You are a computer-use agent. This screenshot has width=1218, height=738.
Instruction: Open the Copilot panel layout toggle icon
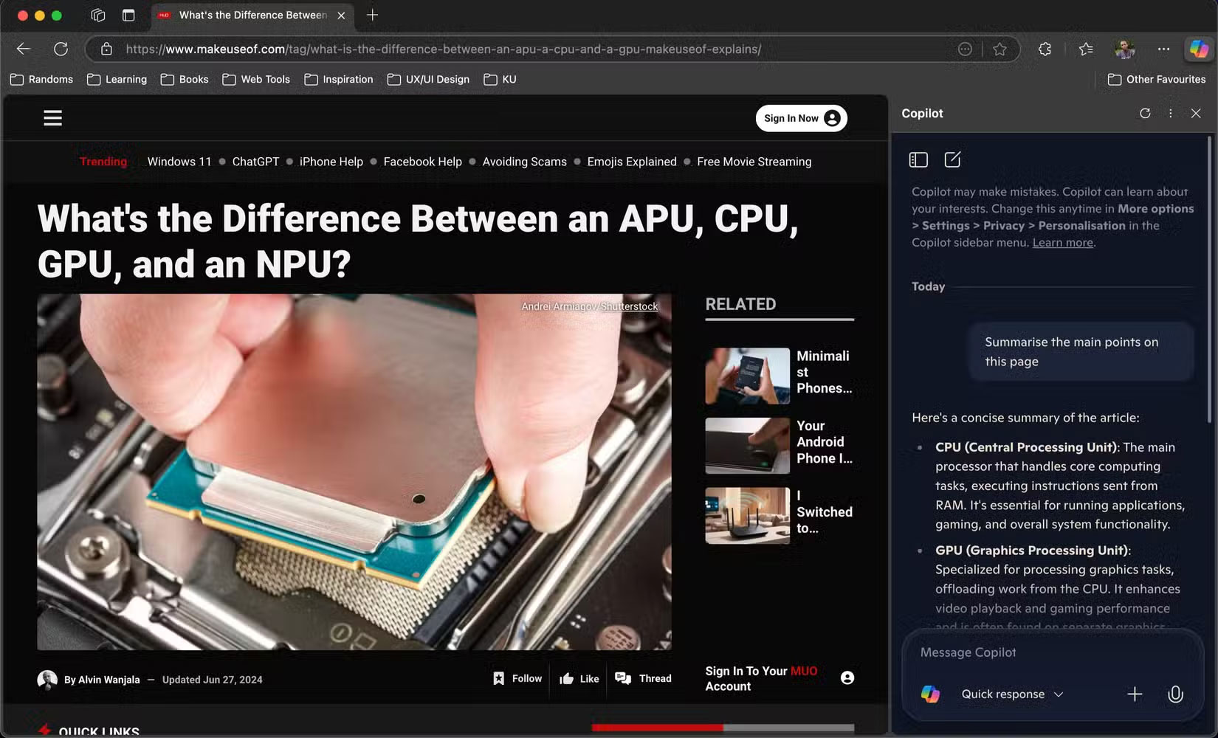(x=918, y=159)
